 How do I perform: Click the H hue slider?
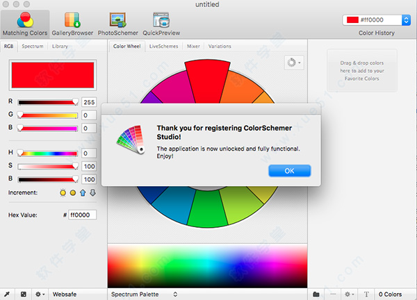tap(48, 153)
